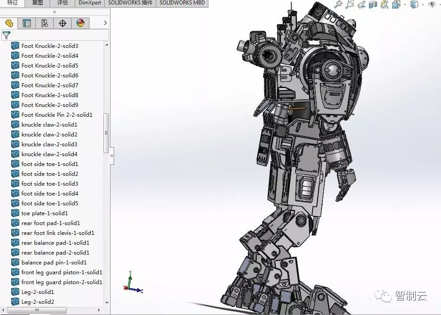The height and width of the screenshot is (315, 441).
Task: Click the Previous View icon
Action: click(361, 4)
